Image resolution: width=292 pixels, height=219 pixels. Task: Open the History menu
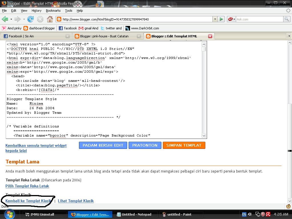pyautogui.click(x=36, y=11)
